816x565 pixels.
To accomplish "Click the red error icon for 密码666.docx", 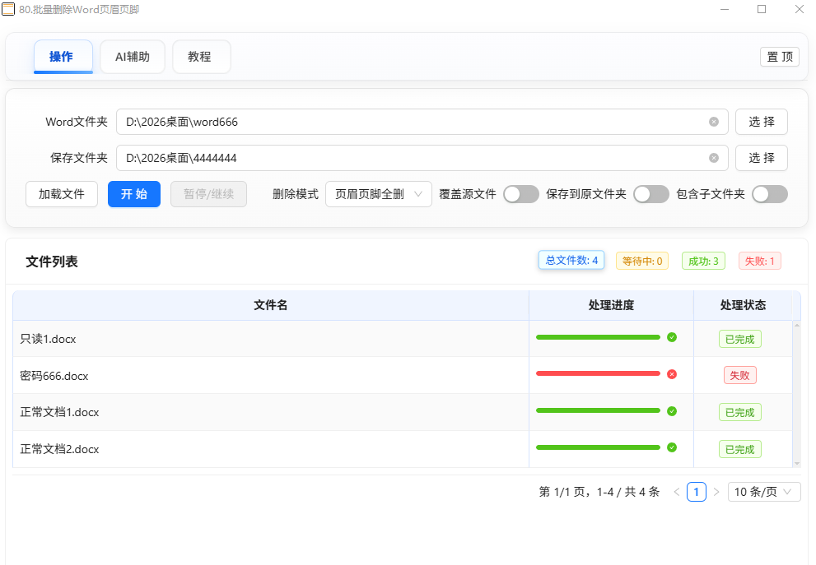I will pyautogui.click(x=672, y=374).
